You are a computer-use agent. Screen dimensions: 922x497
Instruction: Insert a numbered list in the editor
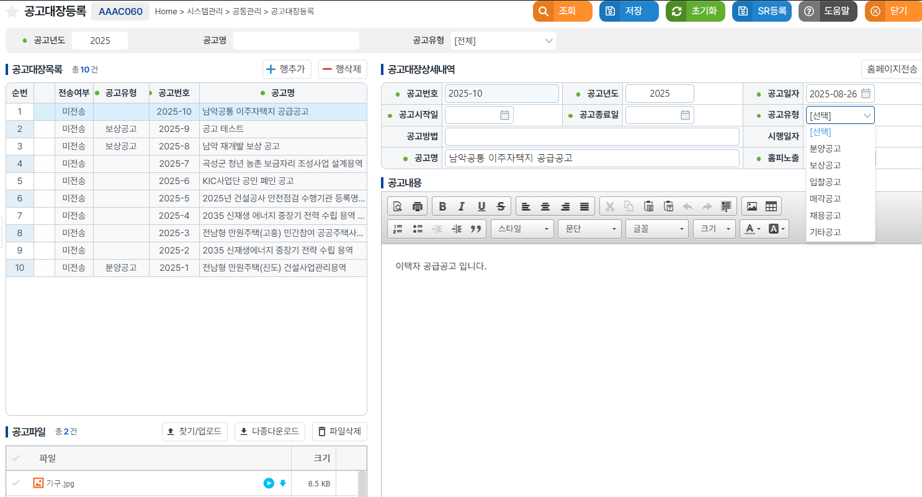point(398,229)
